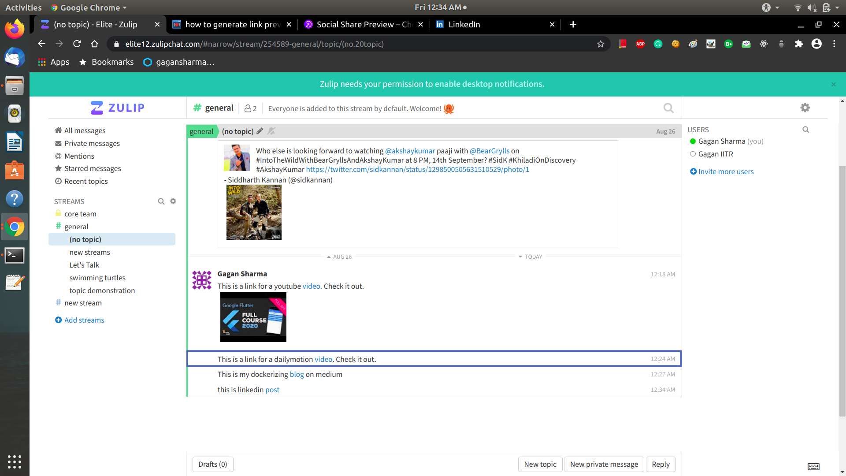846x476 pixels.
Task: Mute topic using the crossed bell icon
Action: tap(271, 131)
